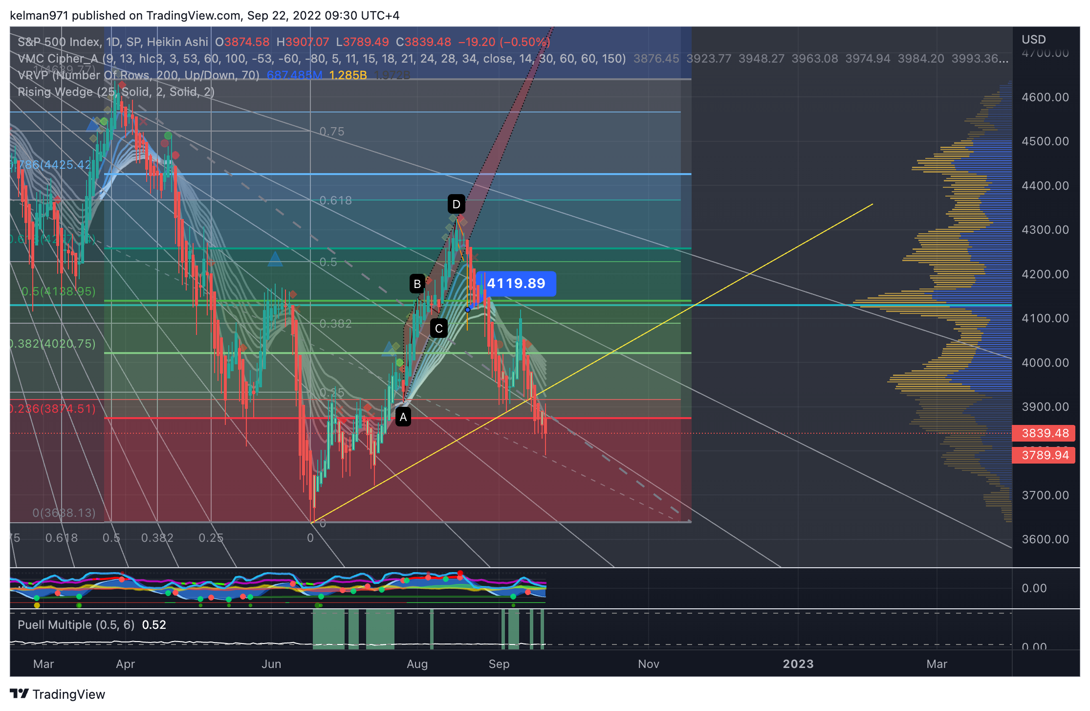Click the blue triangle marker near June
This screenshot has height=711, width=1090.
point(275,259)
